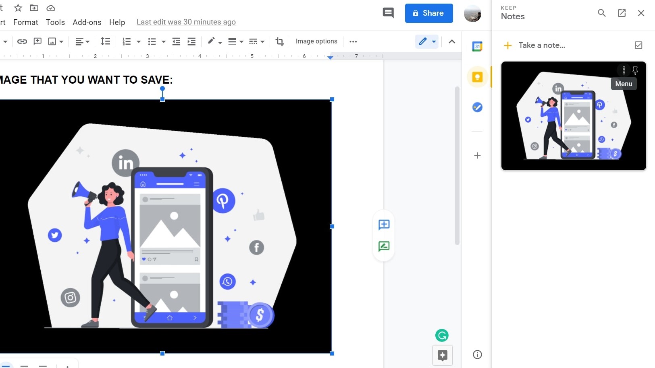Insert a link from toolbar

coord(22,41)
